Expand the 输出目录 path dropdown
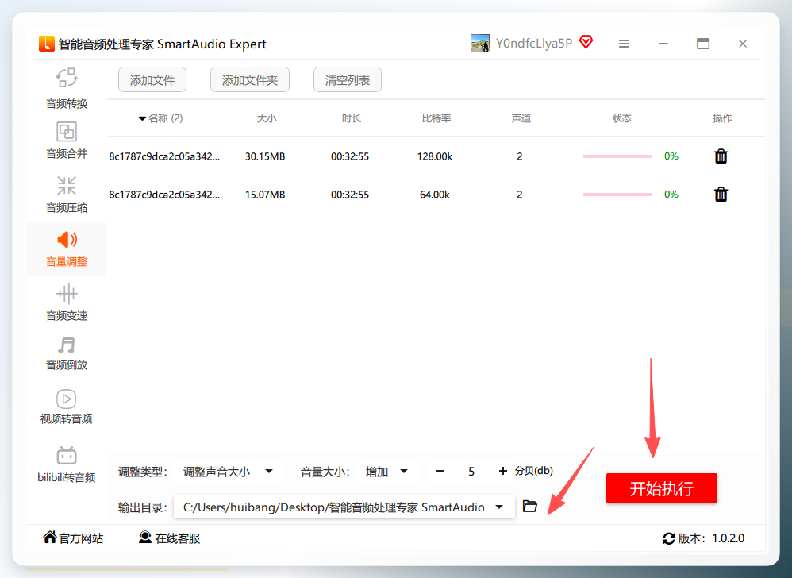 [499, 507]
